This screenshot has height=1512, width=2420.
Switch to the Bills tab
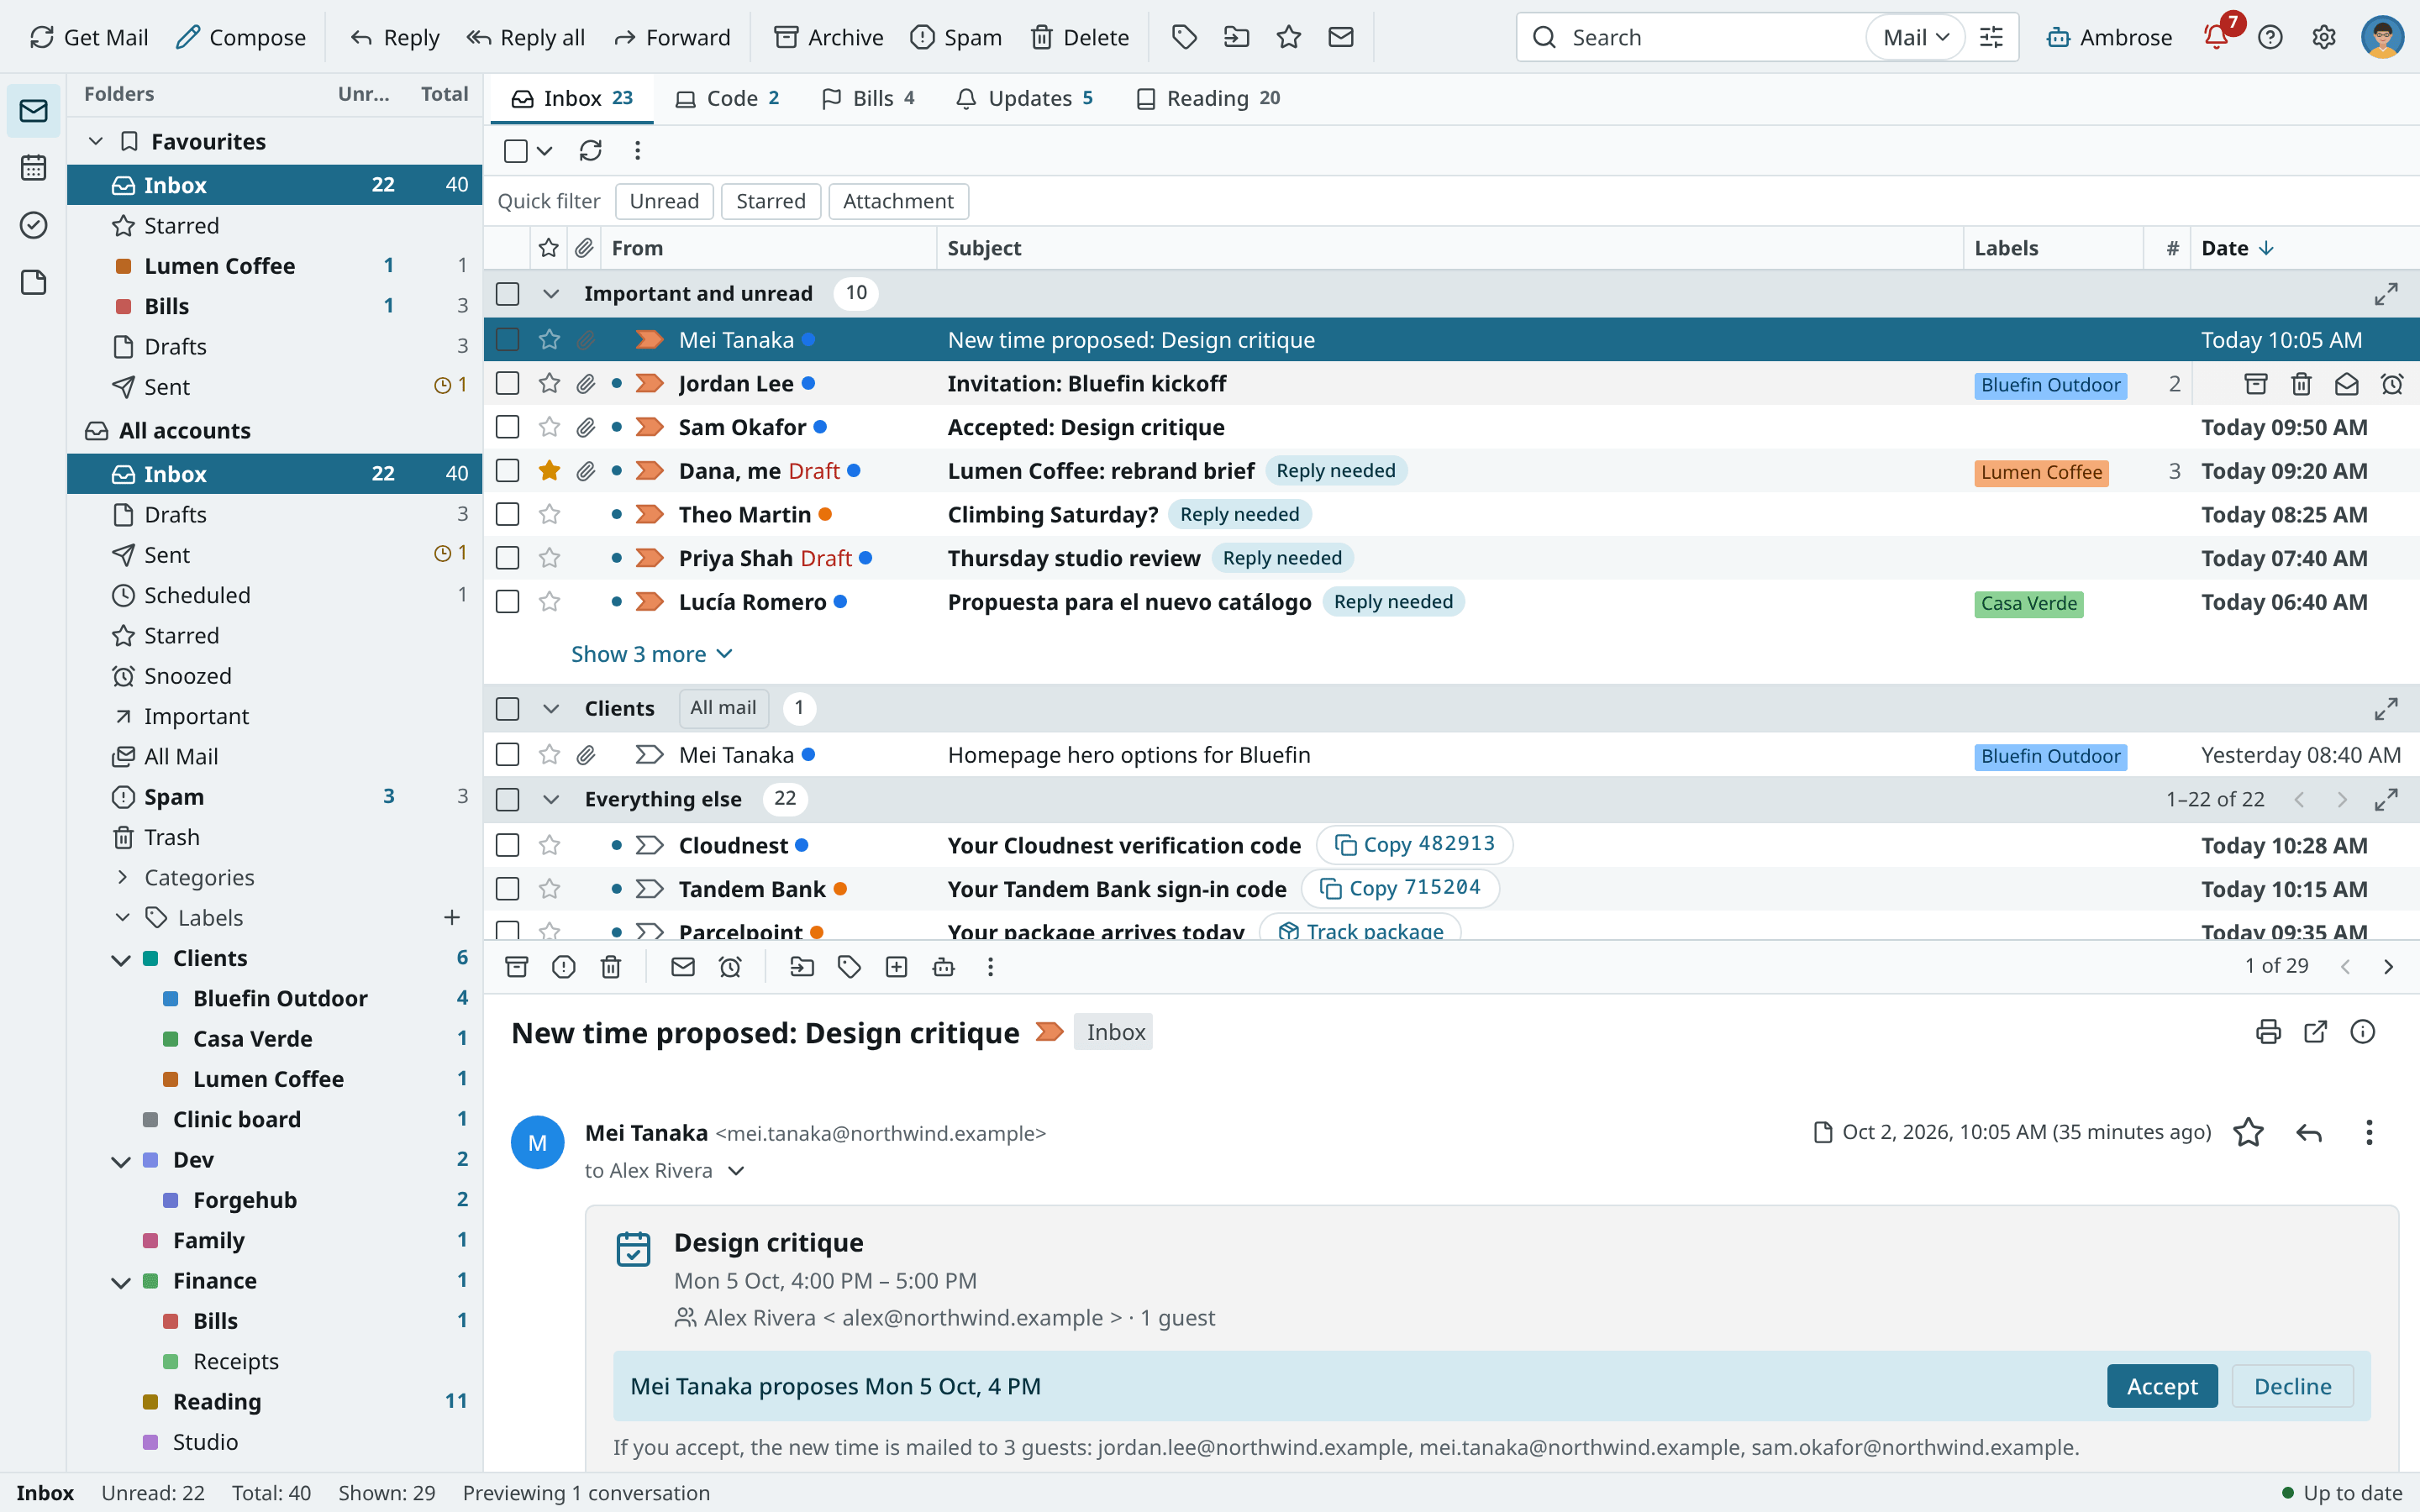[868, 98]
